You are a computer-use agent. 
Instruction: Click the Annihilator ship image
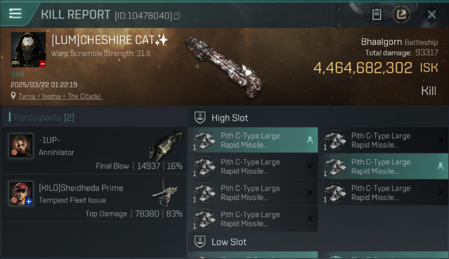166,144
